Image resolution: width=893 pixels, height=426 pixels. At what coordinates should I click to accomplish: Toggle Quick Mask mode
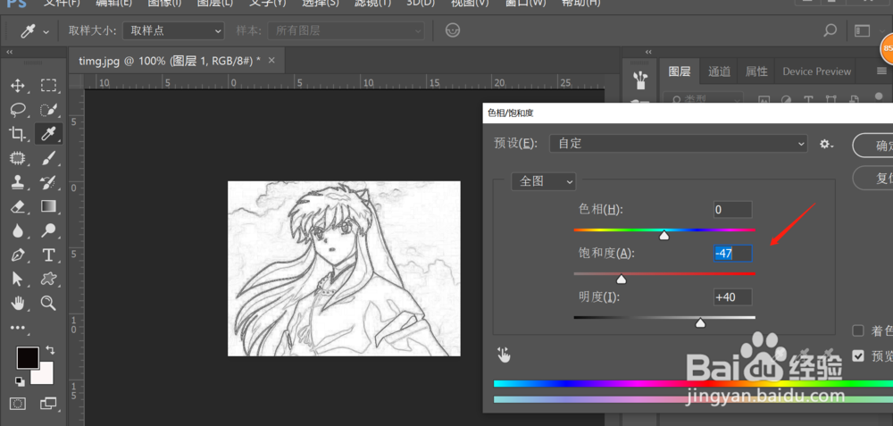[x=18, y=404]
